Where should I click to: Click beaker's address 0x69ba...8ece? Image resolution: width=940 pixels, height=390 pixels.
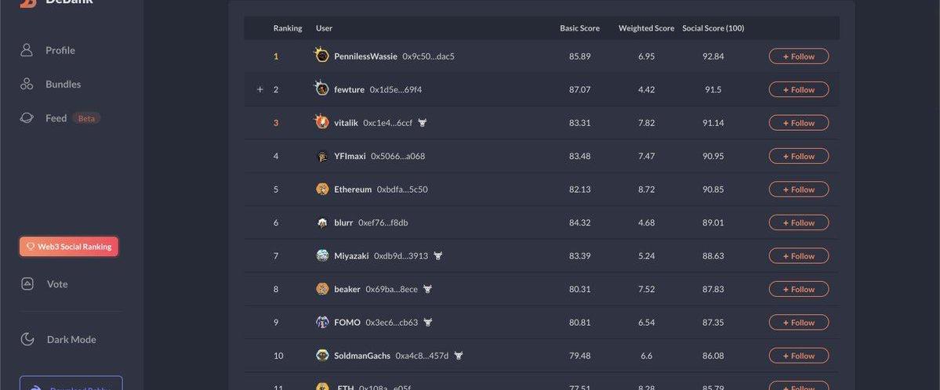click(391, 290)
